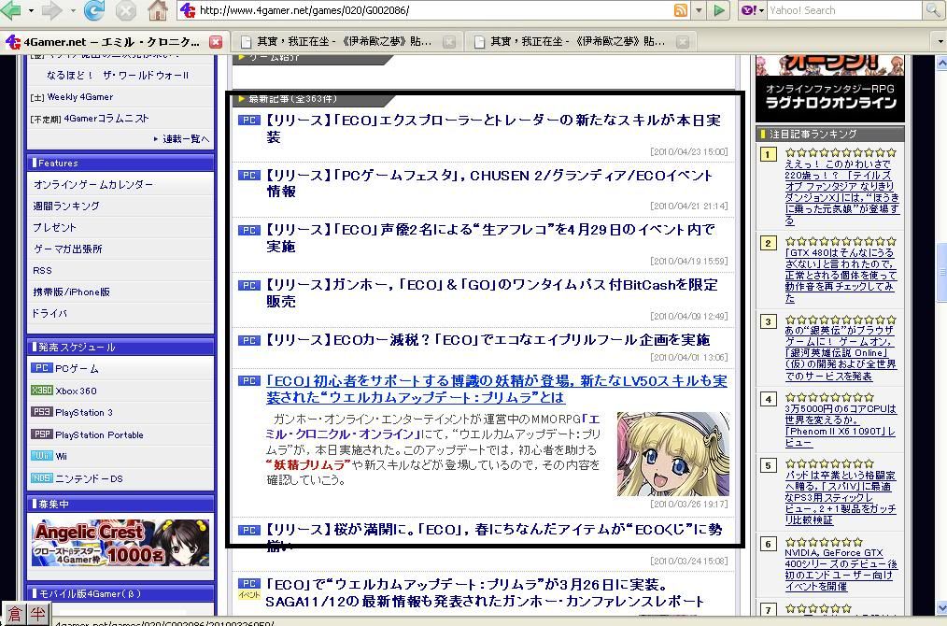Close the 4Gamer.net tab
Screen dimensions: 947x626
point(216,42)
